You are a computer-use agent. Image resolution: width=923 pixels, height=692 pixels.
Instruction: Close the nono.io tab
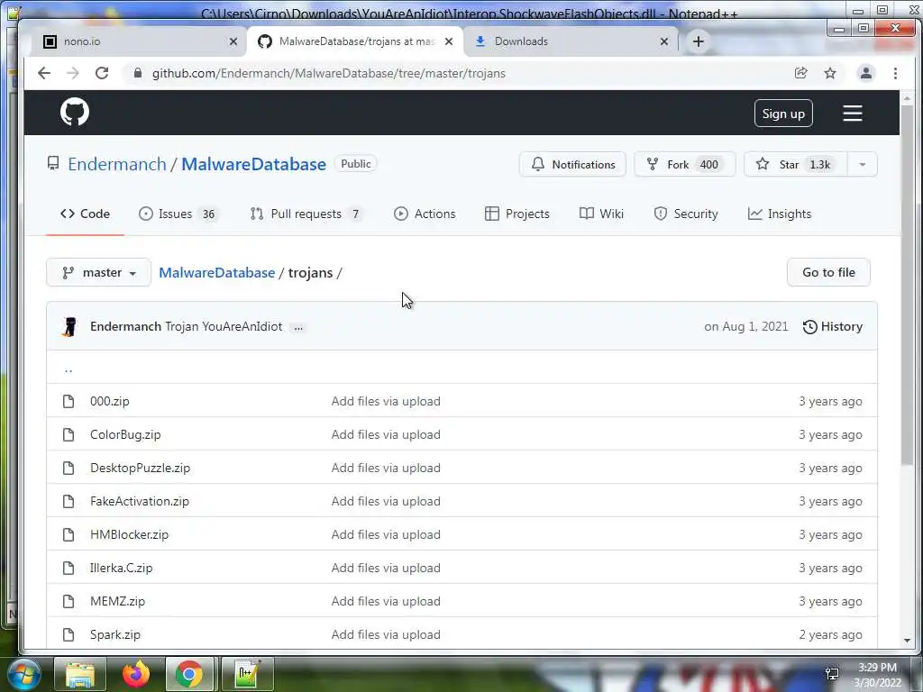point(233,41)
